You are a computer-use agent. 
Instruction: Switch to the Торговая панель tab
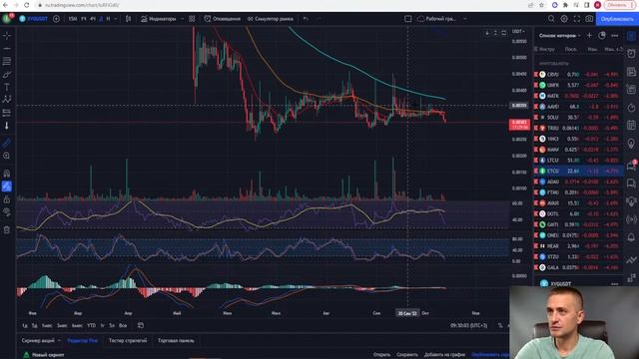[x=176, y=340]
